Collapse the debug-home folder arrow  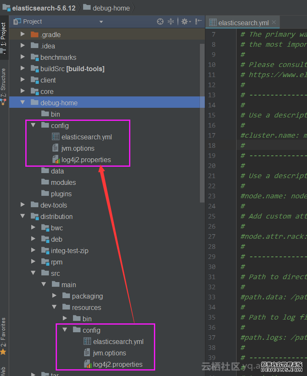pyautogui.click(x=23, y=103)
